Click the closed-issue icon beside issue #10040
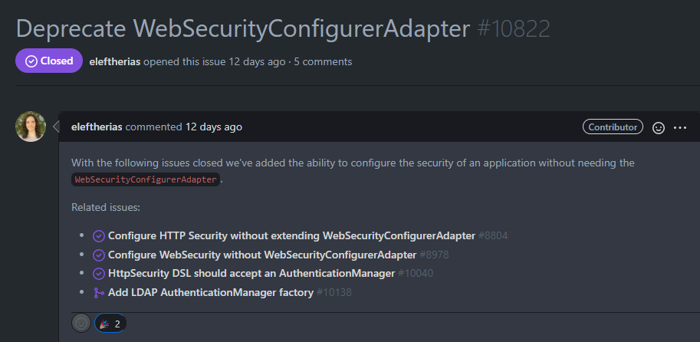 [99, 273]
